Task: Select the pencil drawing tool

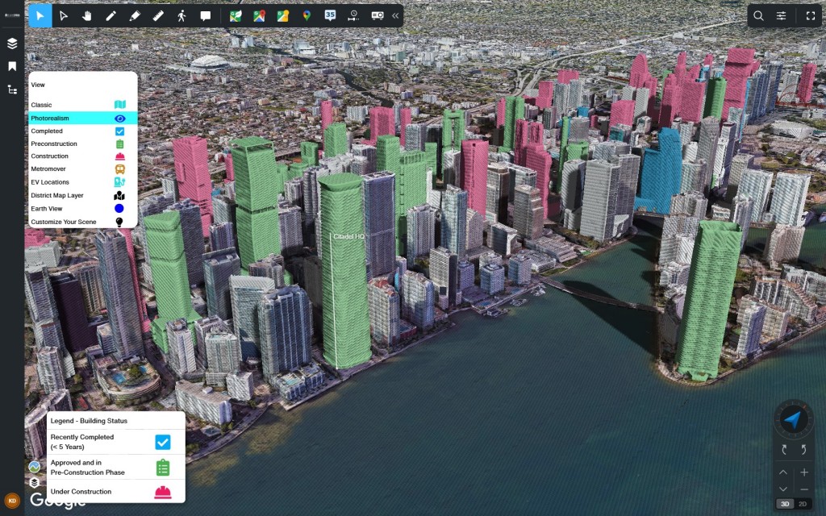Action: click(x=110, y=15)
